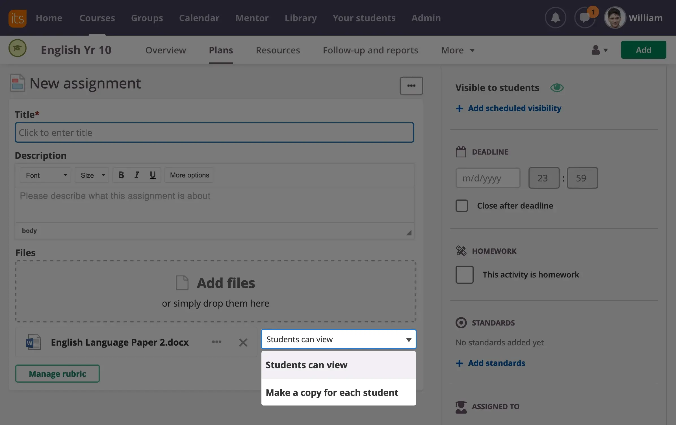Toggle bold formatting in description
The height and width of the screenshot is (425, 676).
click(121, 175)
